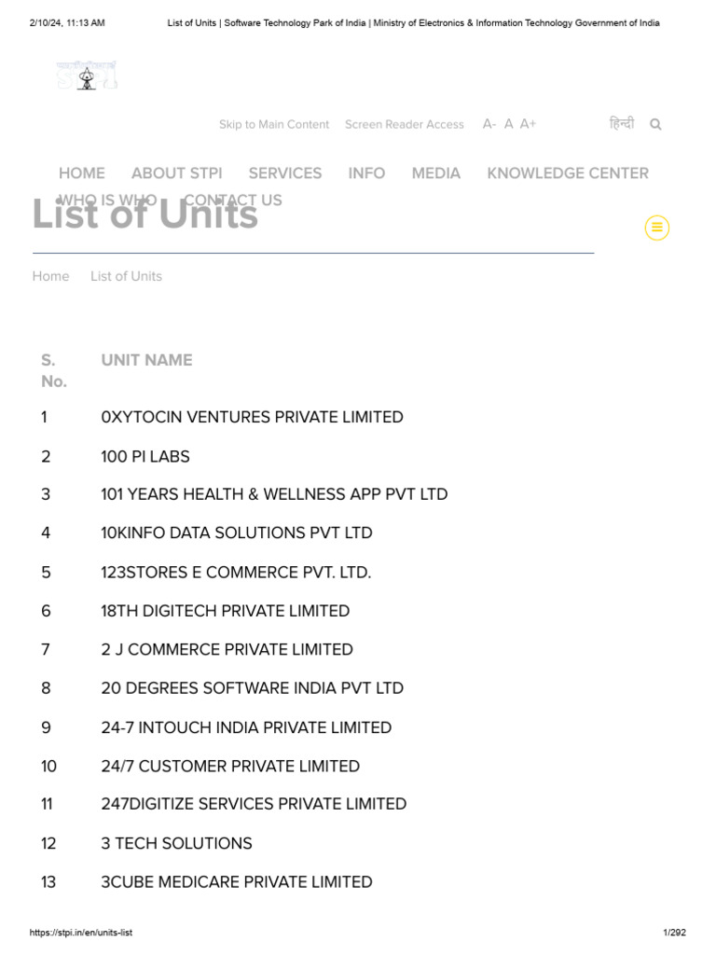Screen dimensions: 716x955
Task: Click the STPI logo
Action: point(87,76)
